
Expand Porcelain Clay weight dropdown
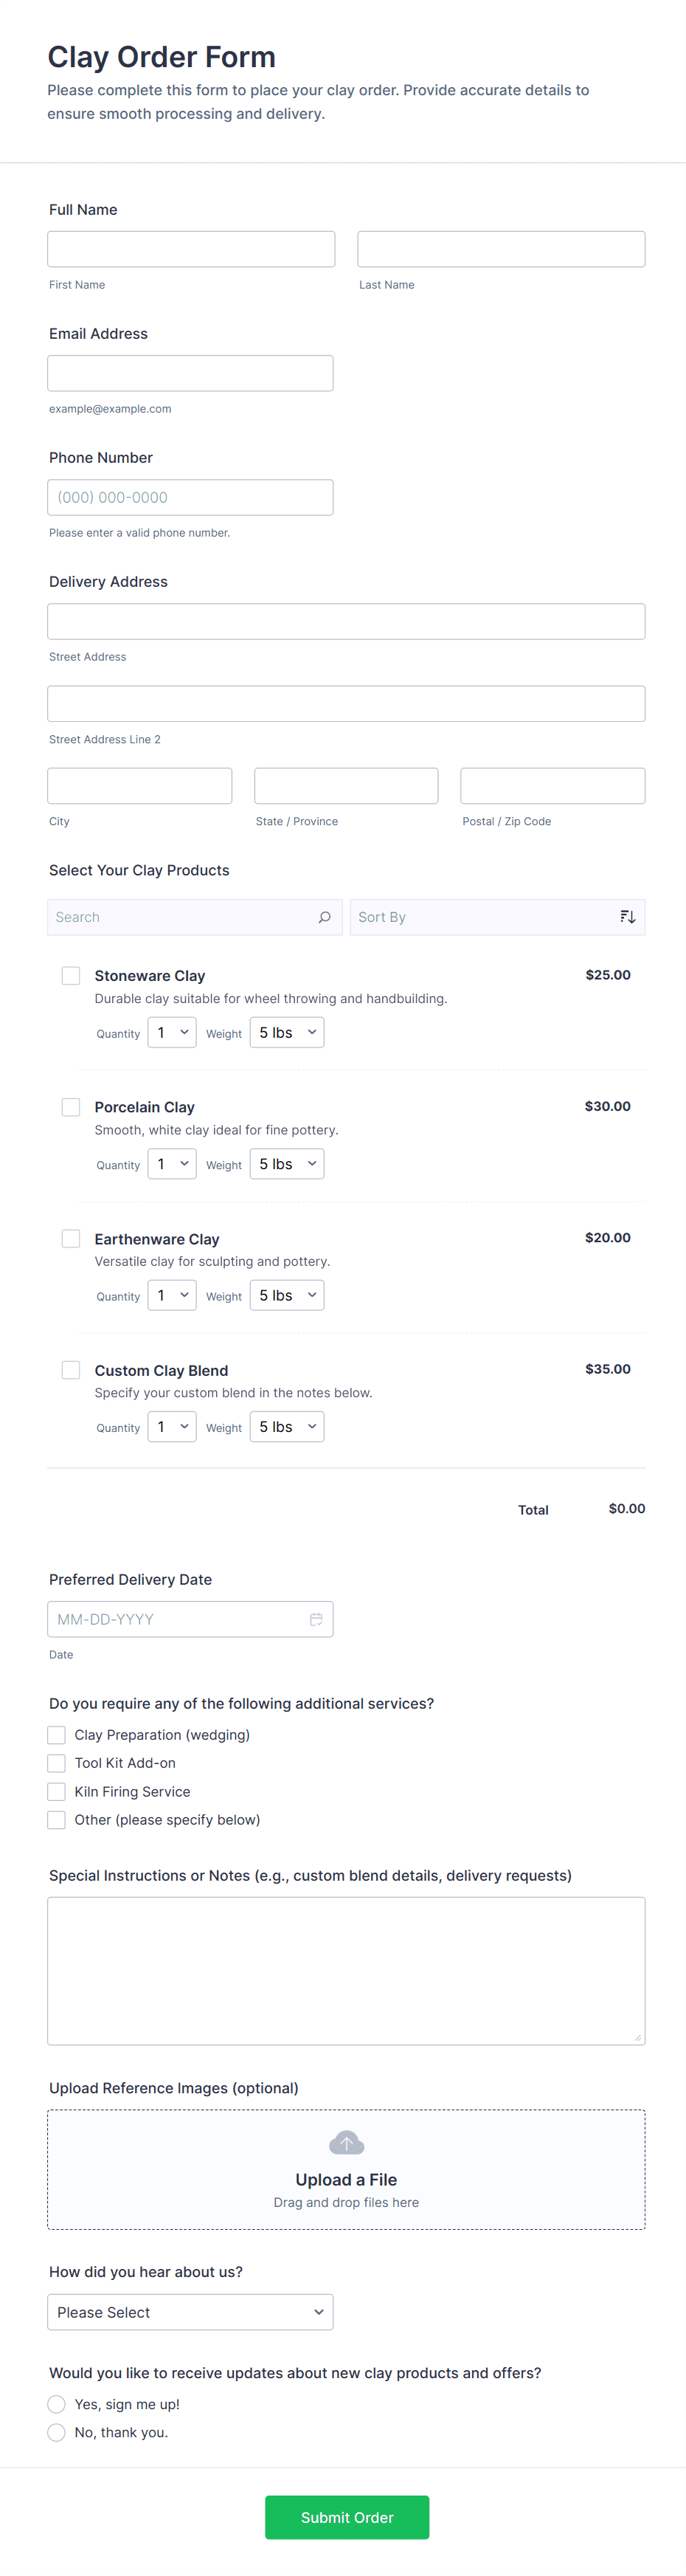287,1164
